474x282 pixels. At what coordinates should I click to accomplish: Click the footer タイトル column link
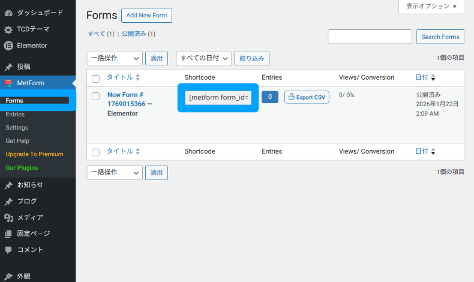[120, 151]
